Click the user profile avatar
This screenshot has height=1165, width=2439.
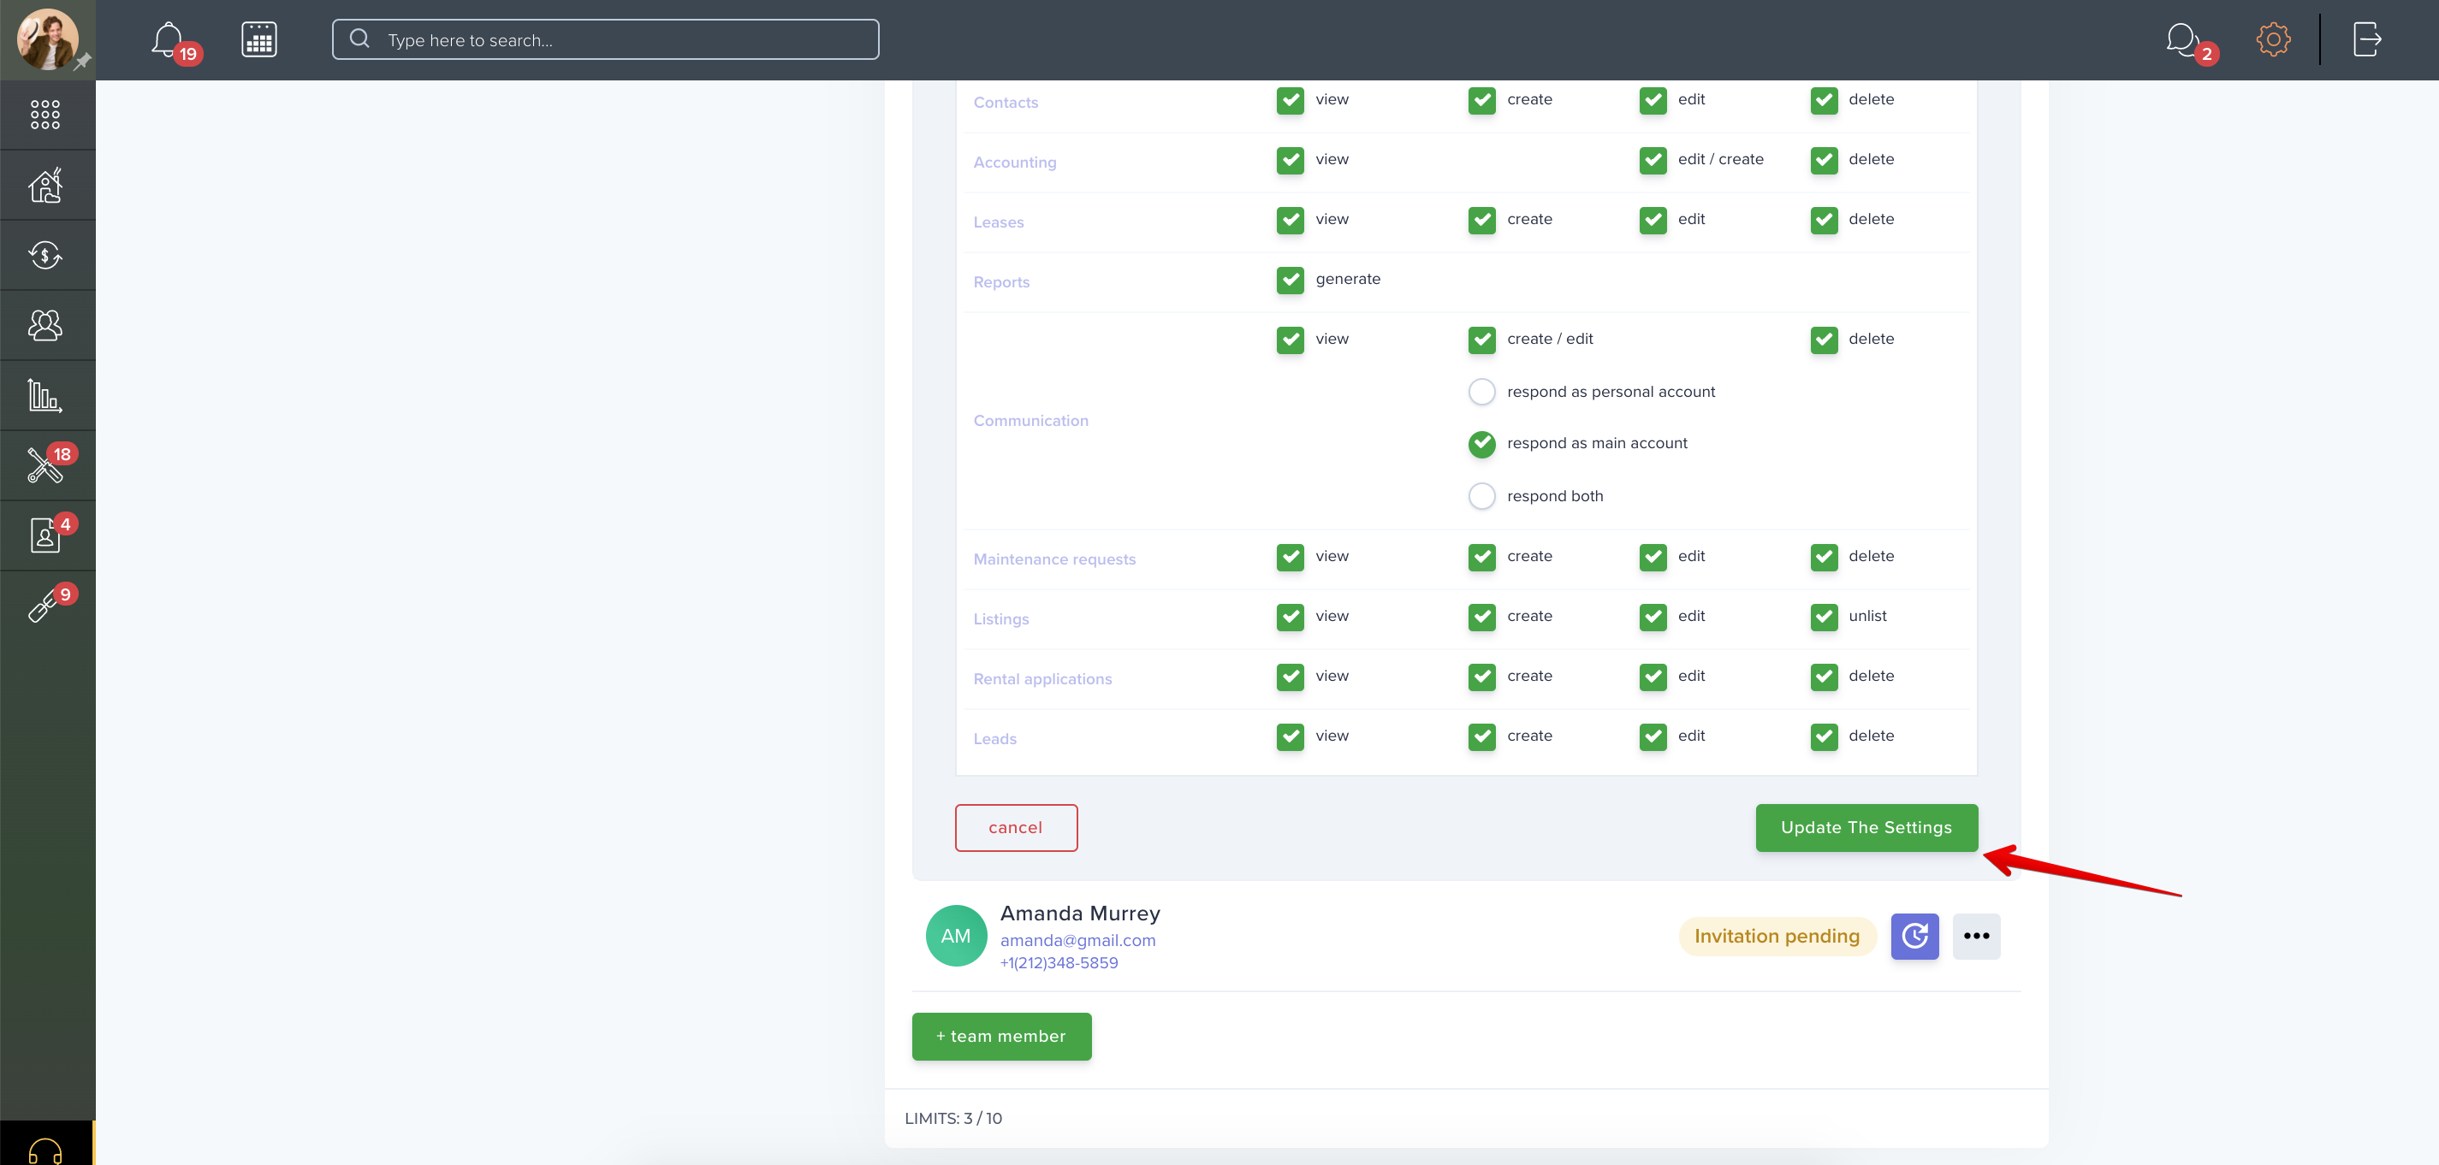(47, 39)
